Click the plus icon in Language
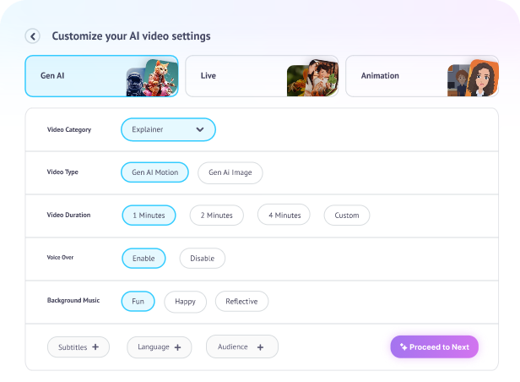The image size is (520, 382). pyautogui.click(x=178, y=347)
